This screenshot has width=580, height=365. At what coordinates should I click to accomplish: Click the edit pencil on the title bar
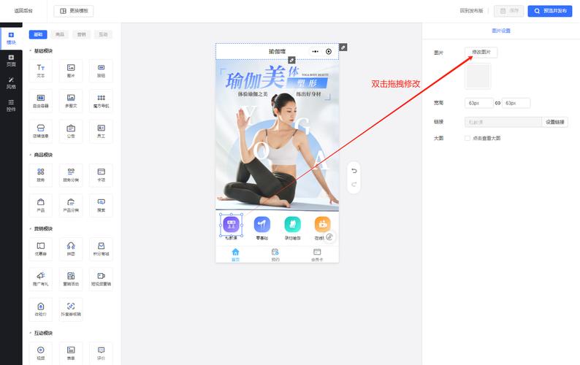click(x=343, y=47)
